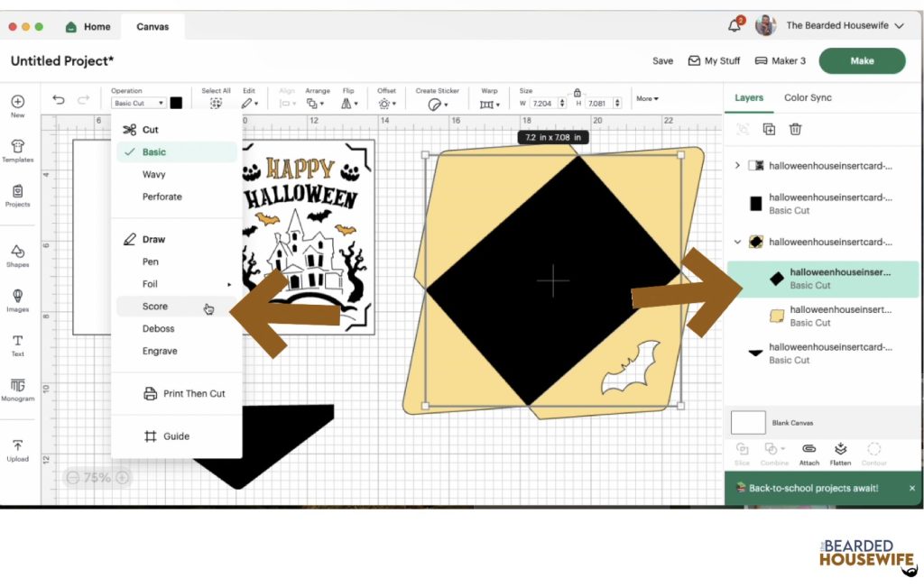Screen dimensions: 924x587
Task: Click the black Operation color swatch
Action: coord(177,103)
